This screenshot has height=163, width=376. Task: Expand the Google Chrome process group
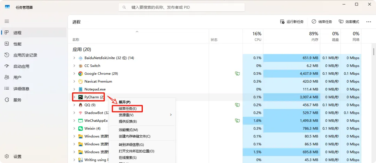pyautogui.click(x=75, y=74)
